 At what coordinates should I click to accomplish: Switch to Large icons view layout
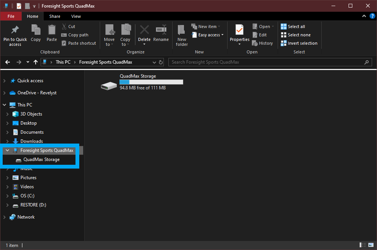coord(371,245)
